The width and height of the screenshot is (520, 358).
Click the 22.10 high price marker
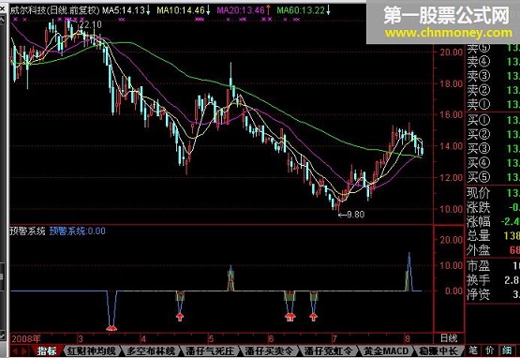[91, 24]
